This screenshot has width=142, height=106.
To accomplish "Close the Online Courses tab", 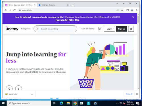I will [x=35, y=5].
